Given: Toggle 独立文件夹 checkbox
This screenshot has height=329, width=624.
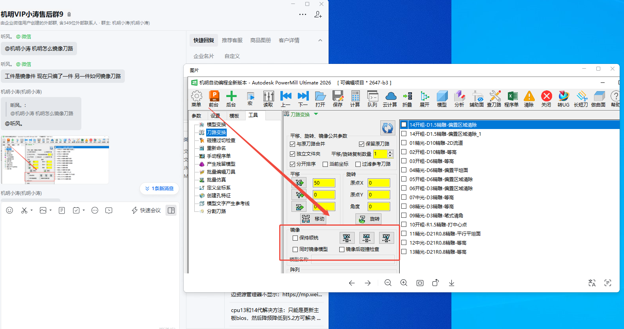Looking at the screenshot, I should click(x=293, y=154).
